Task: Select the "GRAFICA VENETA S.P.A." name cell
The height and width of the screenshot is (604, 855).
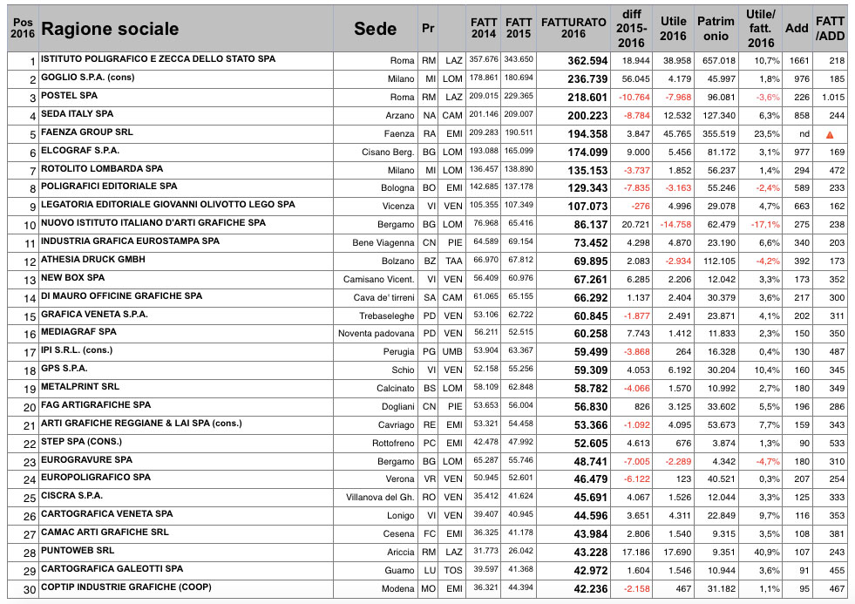Action: 94,315
